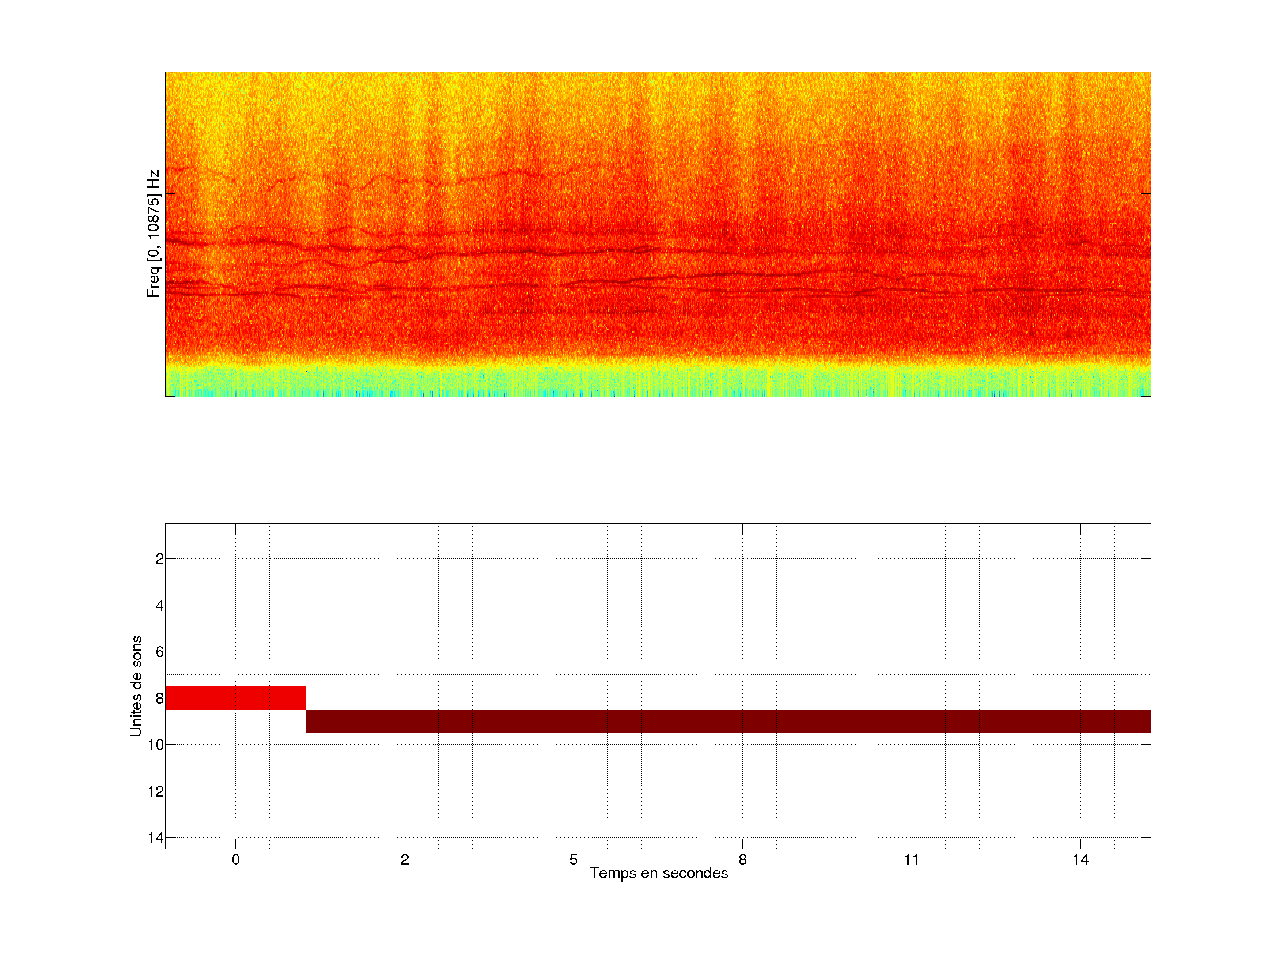Viewport: 1272px width, 954px height.
Task: Click y-axis tick label 2 on lower plot
Action: click(x=159, y=559)
